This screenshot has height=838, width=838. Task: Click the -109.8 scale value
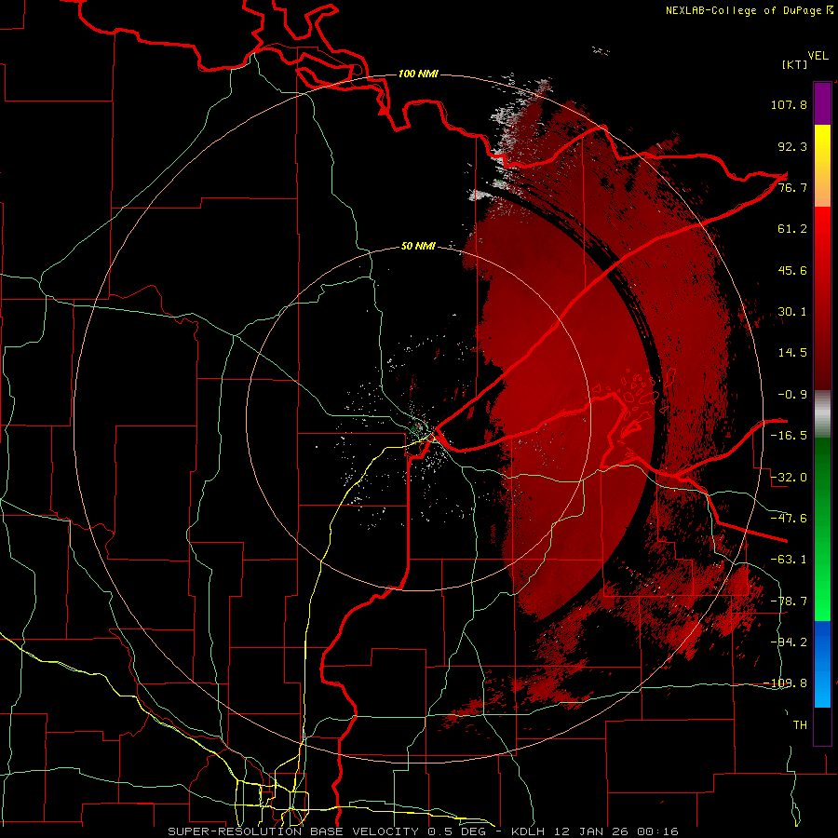tap(785, 683)
